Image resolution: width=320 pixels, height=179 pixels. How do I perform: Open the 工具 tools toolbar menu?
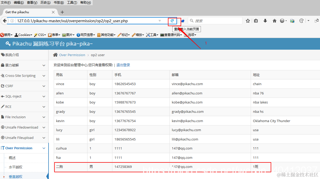152,35
